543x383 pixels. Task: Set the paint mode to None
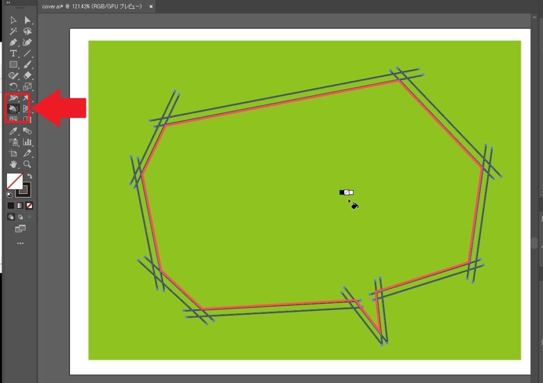pos(30,206)
